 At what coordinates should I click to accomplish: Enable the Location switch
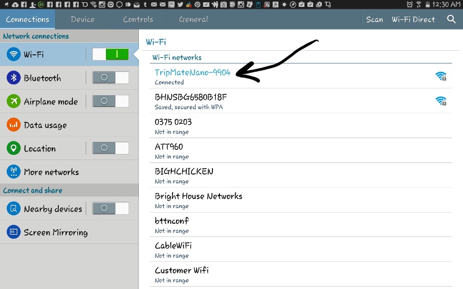(111, 148)
